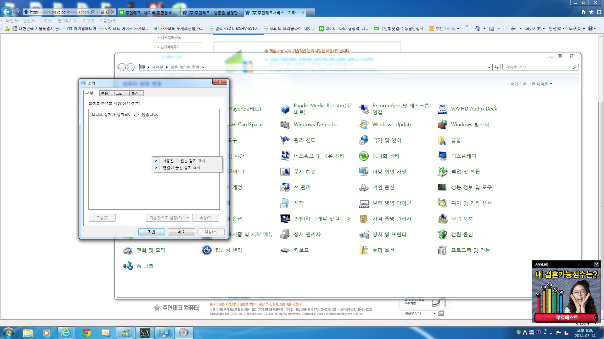Open Chrome from the taskbar

(x=87, y=333)
